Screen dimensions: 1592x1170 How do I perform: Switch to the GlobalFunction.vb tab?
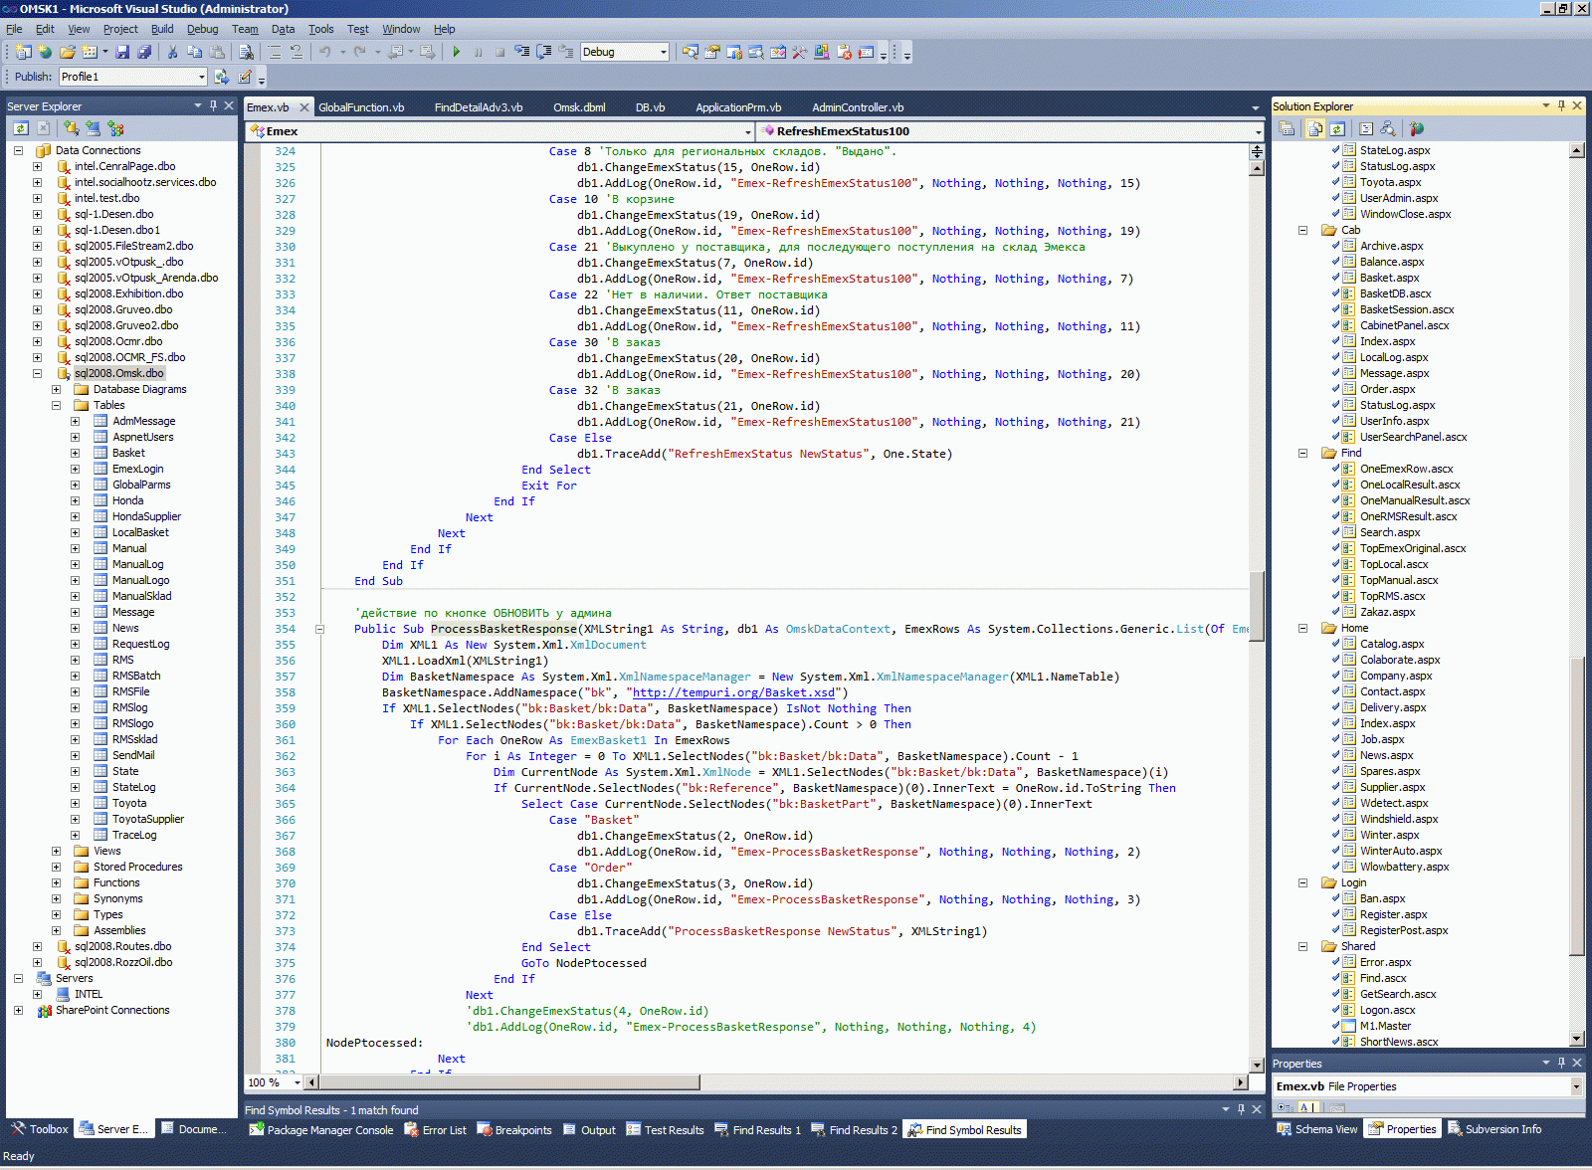pyautogui.click(x=361, y=107)
